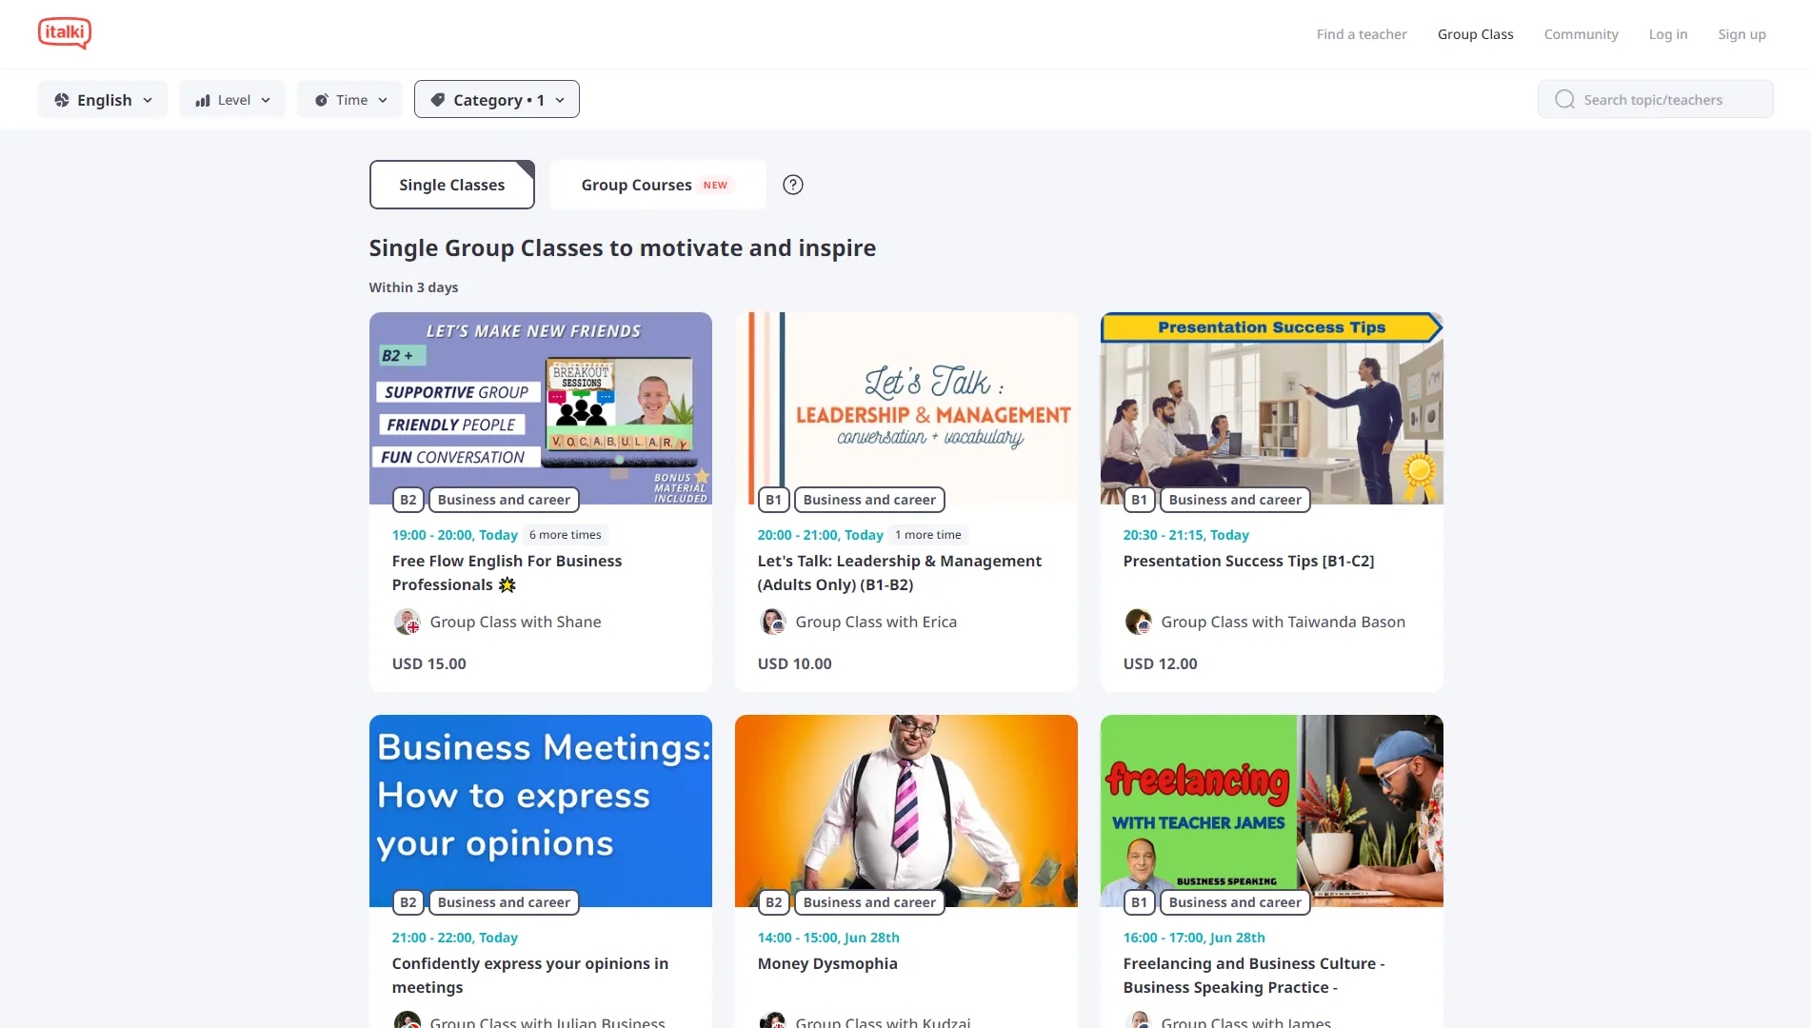The height and width of the screenshot is (1028, 1811).
Task: Click B1 level badge on Presentation Success Tips
Action: (1139, 500)
